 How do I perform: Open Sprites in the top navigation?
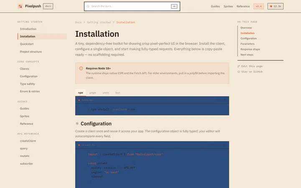point(228,6)
